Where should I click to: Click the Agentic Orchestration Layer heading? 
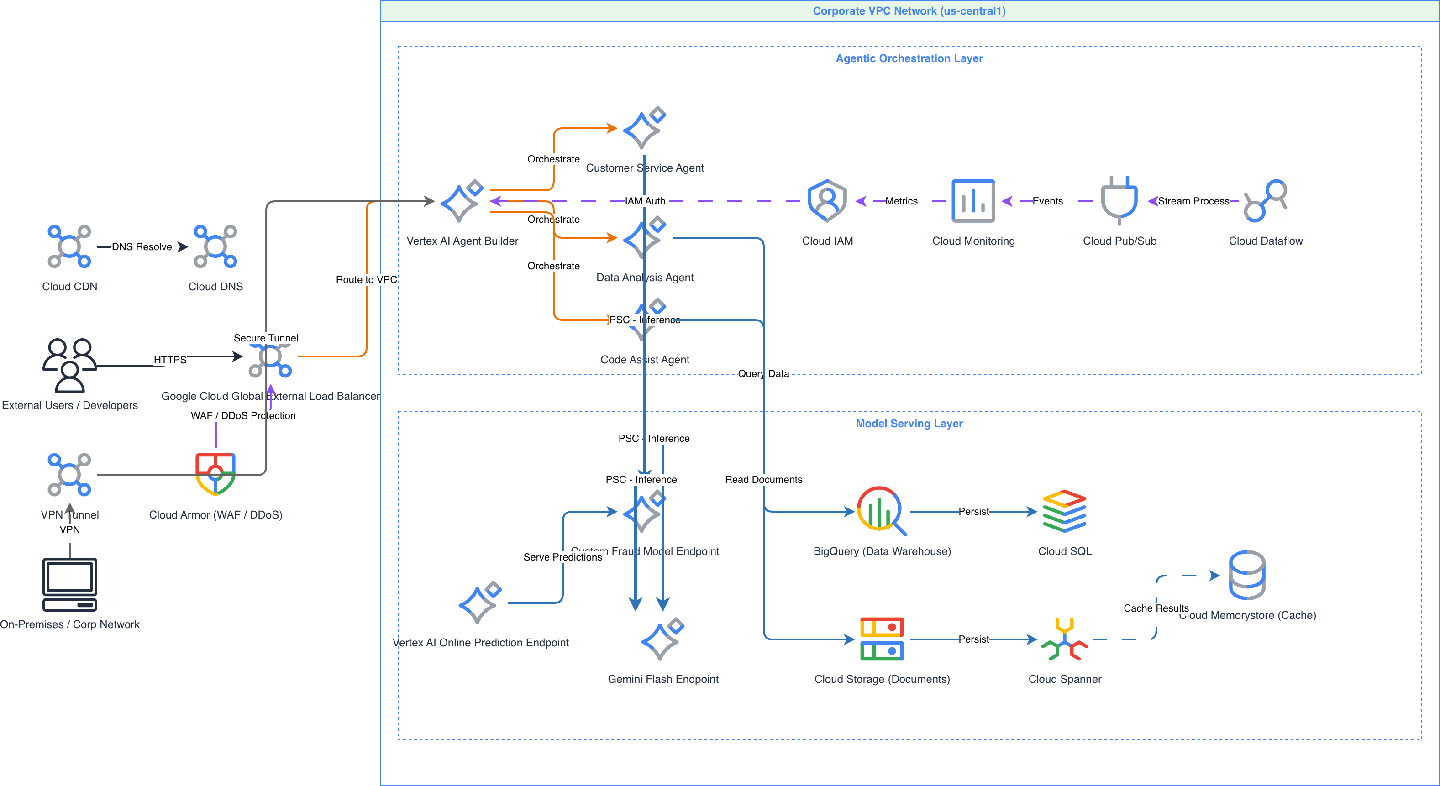[909, 58]
